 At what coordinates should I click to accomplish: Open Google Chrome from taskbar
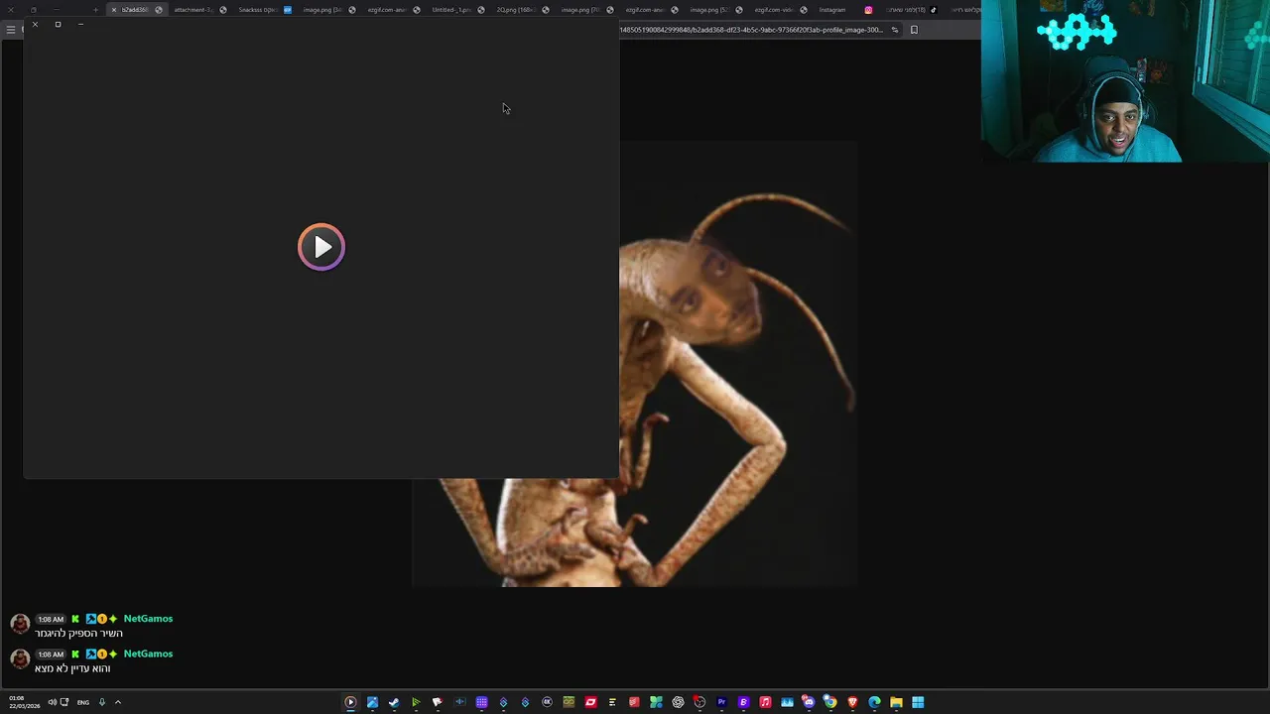(830, 702)
